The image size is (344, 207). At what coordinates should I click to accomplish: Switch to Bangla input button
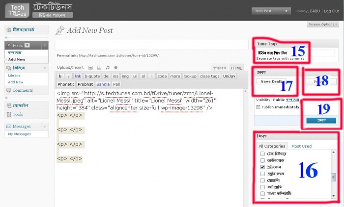[x=103, y=84]
